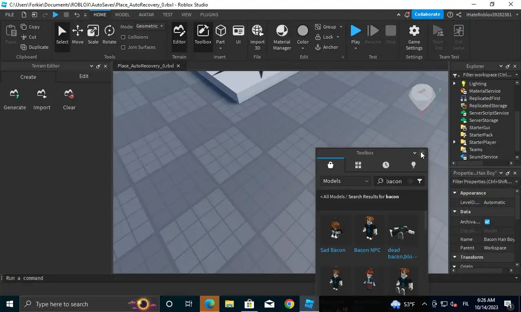This screenshot has width=521, height=312.
Task: Insert a Part from ribbon
Action: pyautogui.click(x=221, y=35)
